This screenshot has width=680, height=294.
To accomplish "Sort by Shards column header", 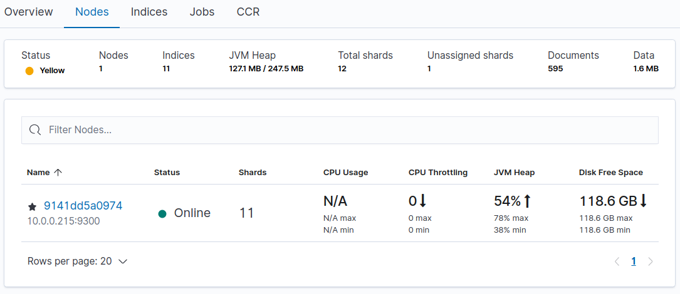I will click(x=253, y=172).
